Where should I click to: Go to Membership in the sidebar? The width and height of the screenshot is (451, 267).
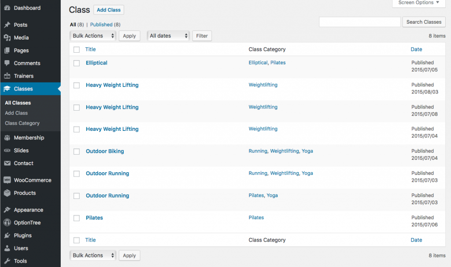29,138
